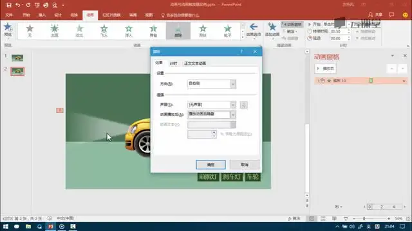
Task: Switch to the Home (开始) ribbon tab
Action: pos(26,15)
